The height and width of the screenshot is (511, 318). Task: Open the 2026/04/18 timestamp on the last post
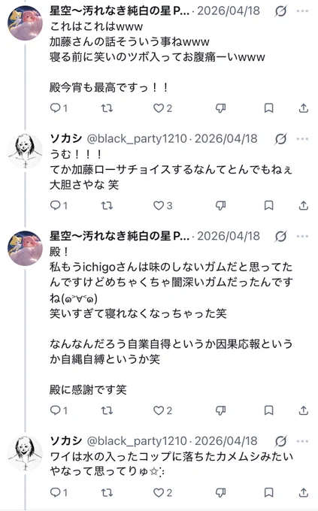(226, 441)
